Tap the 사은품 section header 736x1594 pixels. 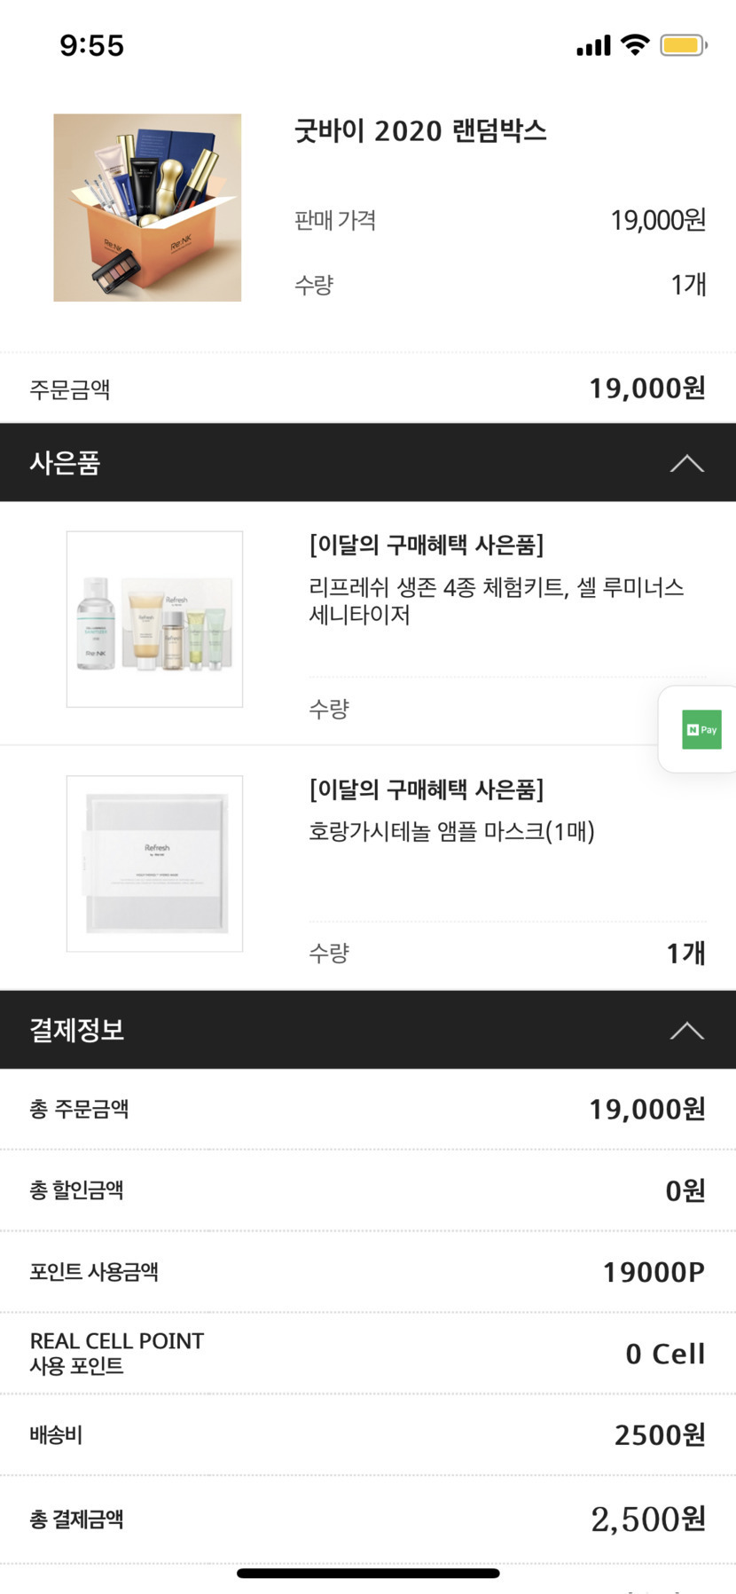tap(66, 463)
